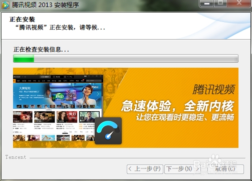Click the 让您在观看时更稳定、更流畅 subtitle
The height and width of the screenshot is (181, 252).
tap(185, 117)
